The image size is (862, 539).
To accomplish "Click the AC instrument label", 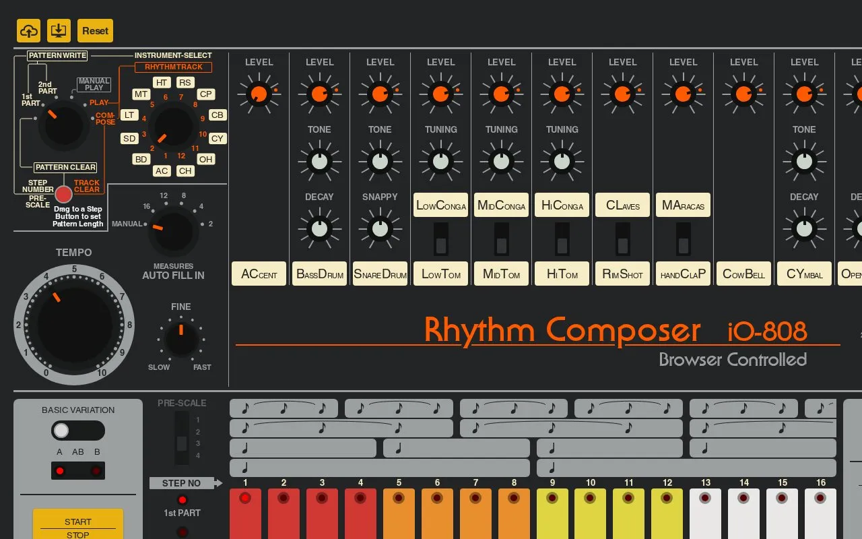I will (x=162, y=171).
